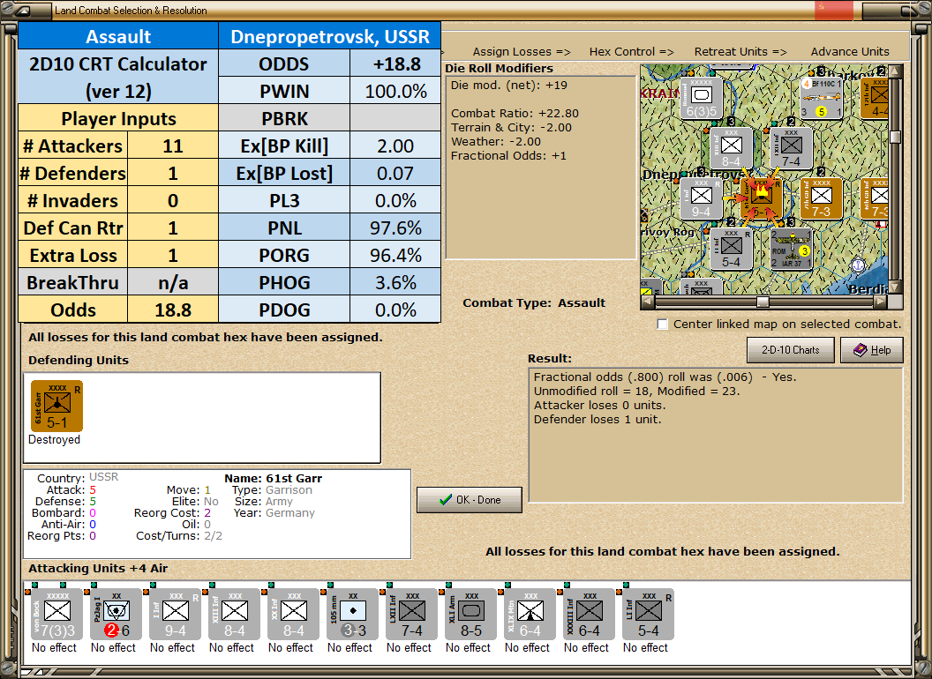Click the burning Dnepropetrovsk combat hex counter
Image resolution: width=932 pixels, height=679 pixels.
[x=761, y=198]
